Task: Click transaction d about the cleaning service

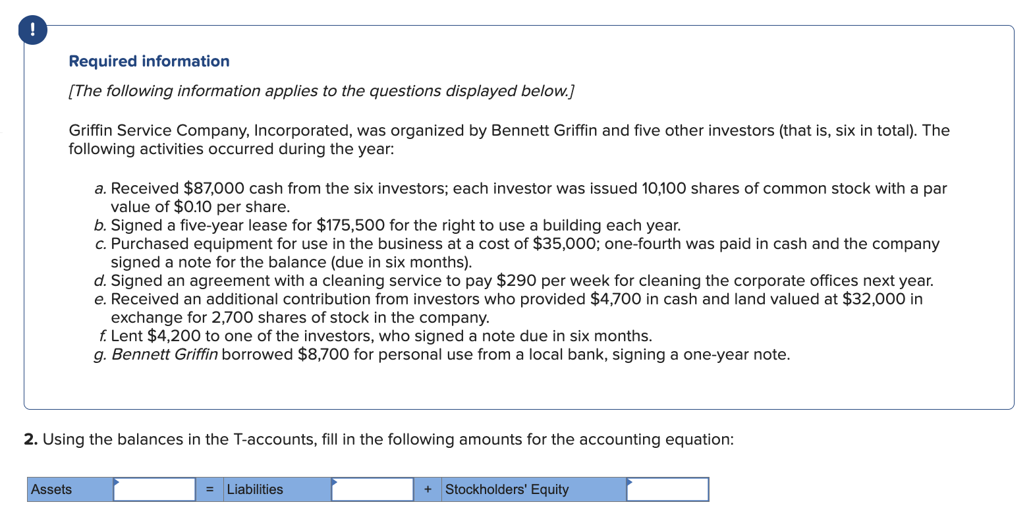Action: (514, 281)
